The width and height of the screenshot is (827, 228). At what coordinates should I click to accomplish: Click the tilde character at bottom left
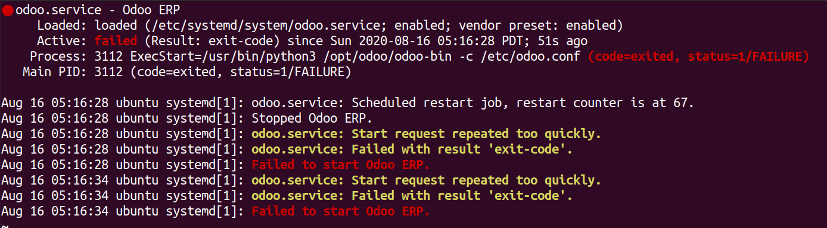click(4, 226)
